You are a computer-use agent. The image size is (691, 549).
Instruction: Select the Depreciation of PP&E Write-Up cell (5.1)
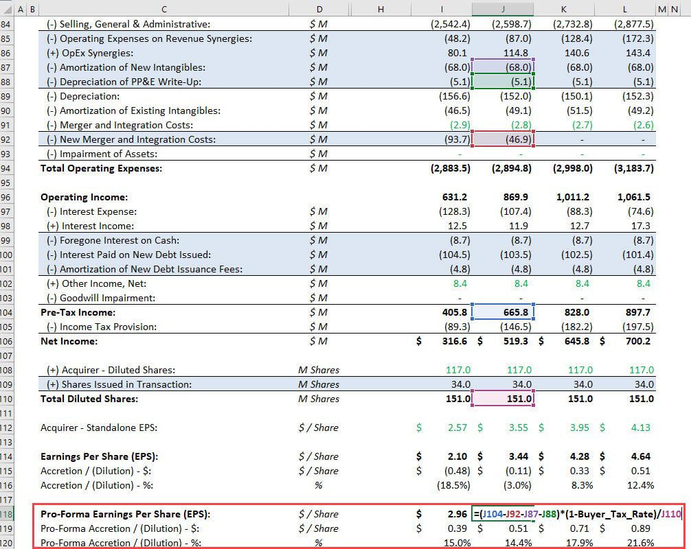[503, 81]
